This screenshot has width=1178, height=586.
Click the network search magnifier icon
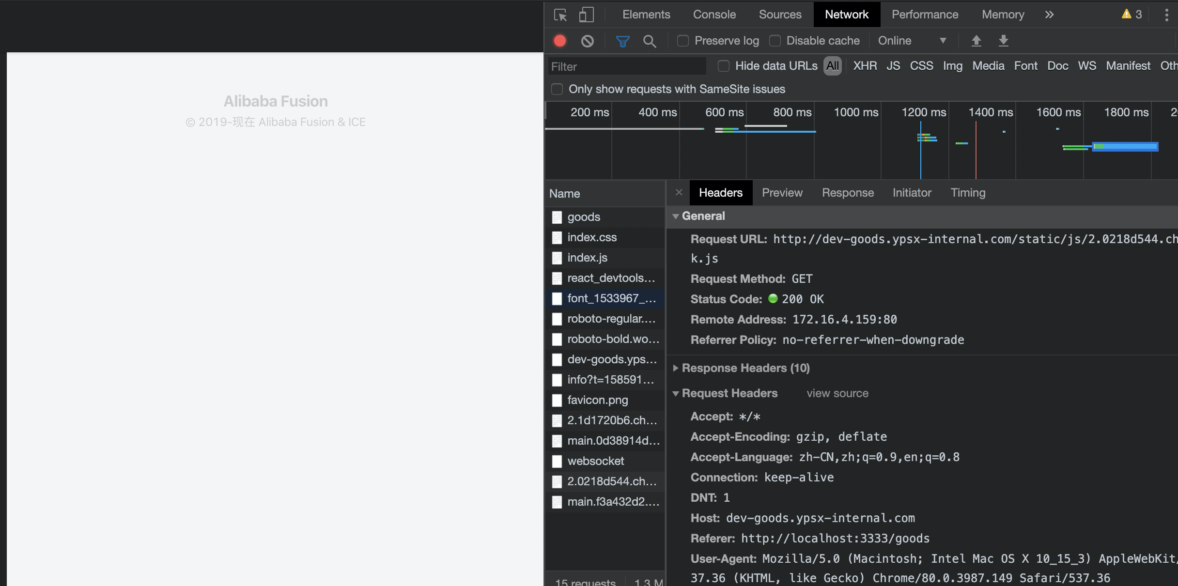click(650, 41)
